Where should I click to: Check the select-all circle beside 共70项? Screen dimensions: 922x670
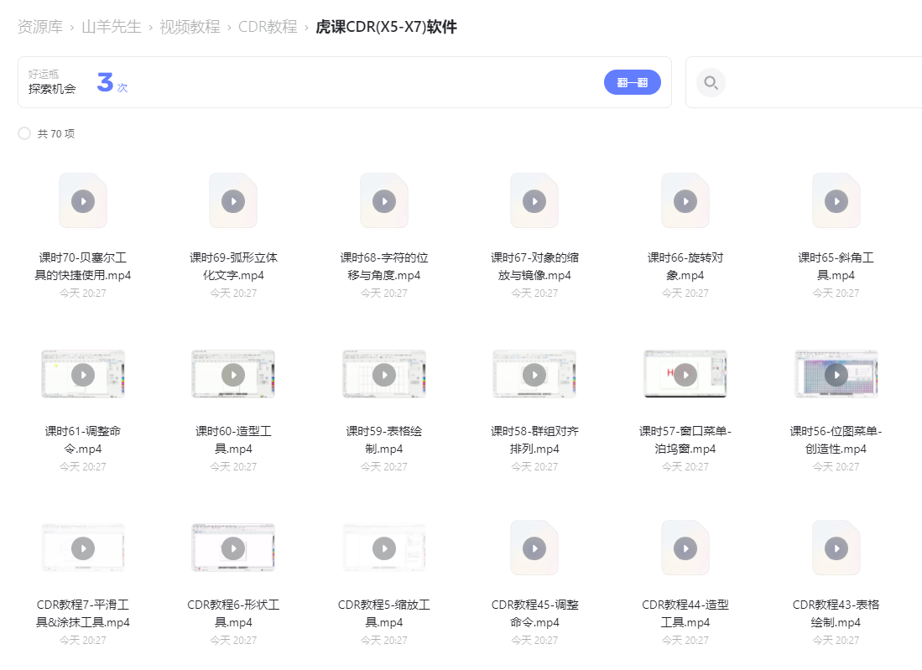tap(24, 132)
